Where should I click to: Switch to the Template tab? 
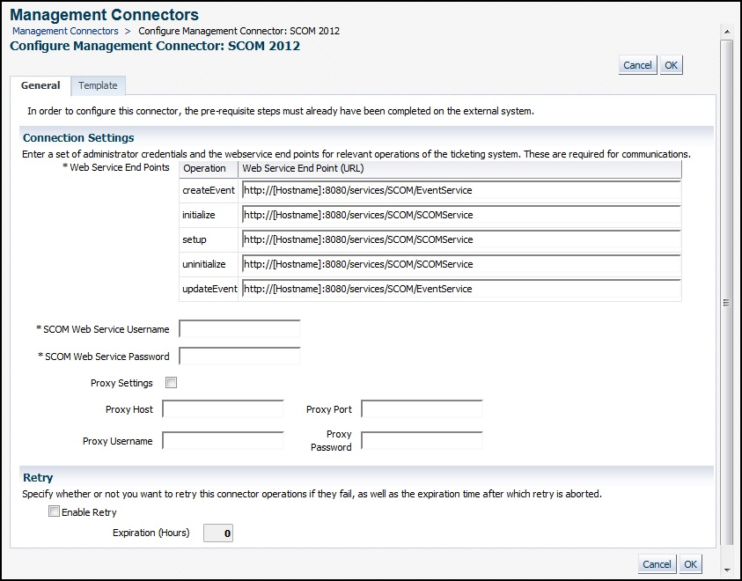click(98, 85)
